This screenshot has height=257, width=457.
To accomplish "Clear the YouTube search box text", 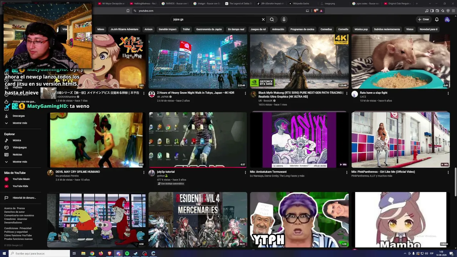I will click(x=263, y=19).
